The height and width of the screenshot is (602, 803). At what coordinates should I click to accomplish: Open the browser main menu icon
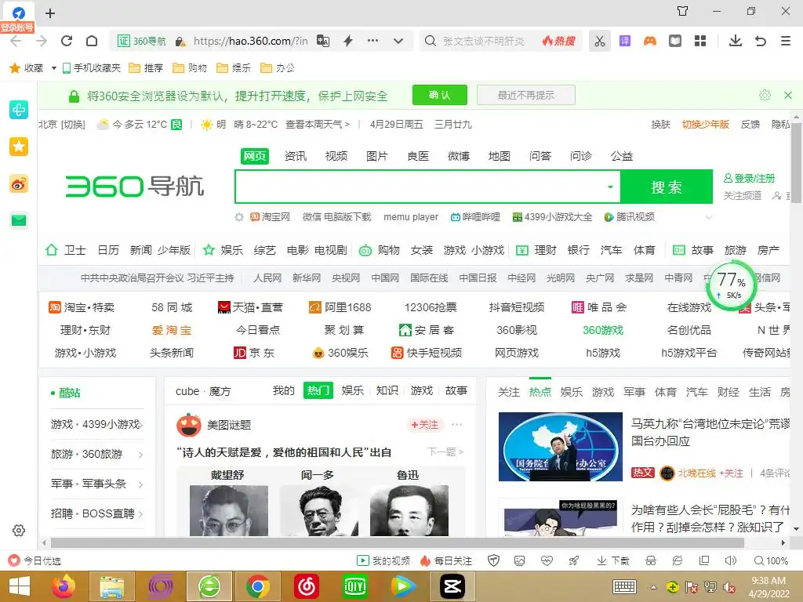(786, 41)
